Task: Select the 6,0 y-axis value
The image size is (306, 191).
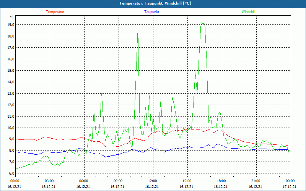Action: point(11,174)
